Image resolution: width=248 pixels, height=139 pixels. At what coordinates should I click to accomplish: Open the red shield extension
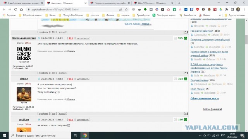(197, 9)
